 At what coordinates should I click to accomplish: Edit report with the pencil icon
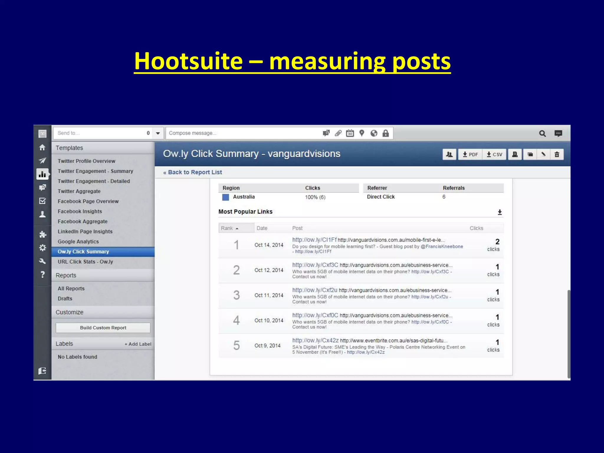pyautogui.click(x=543, y=154)
